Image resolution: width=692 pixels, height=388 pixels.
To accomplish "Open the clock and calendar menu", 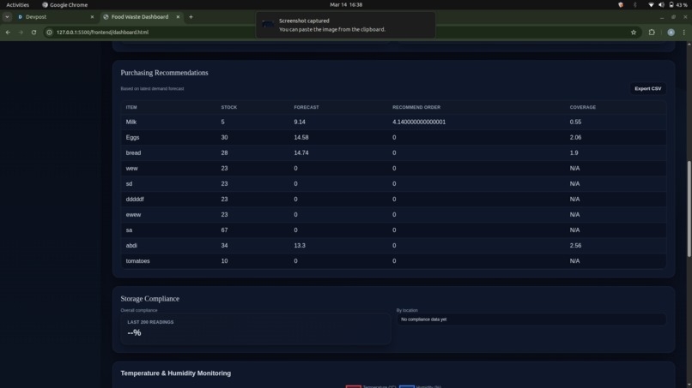I will click(346, 5).
